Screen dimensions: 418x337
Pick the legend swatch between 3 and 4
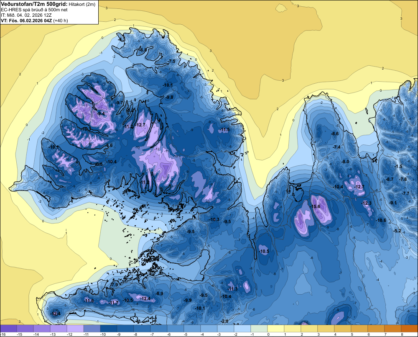click(326, 329)
